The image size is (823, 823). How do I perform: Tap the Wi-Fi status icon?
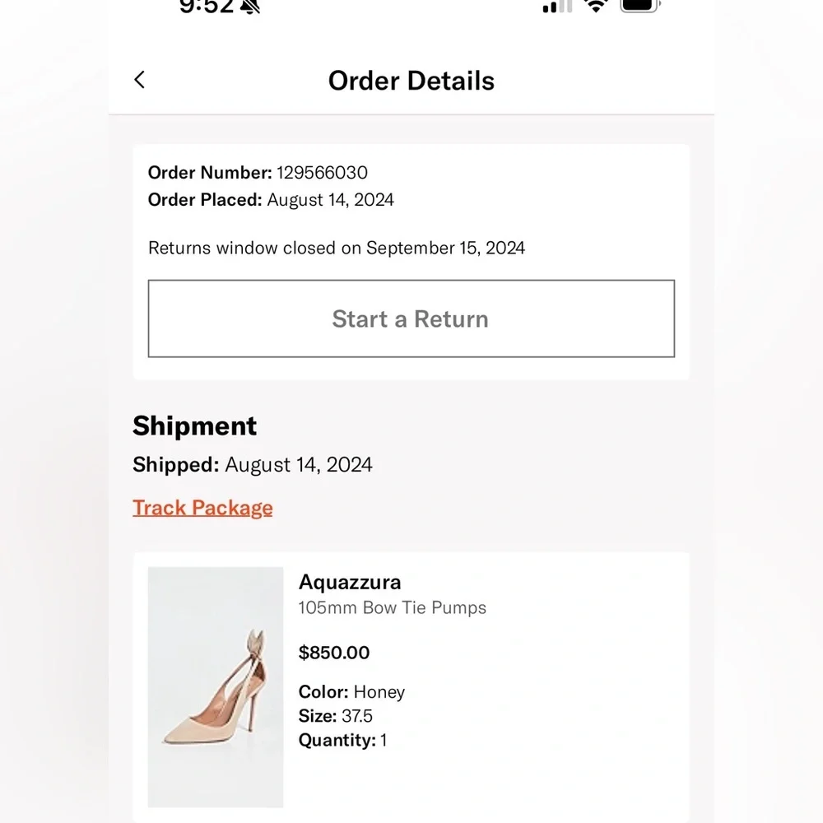tap(594, 7)
